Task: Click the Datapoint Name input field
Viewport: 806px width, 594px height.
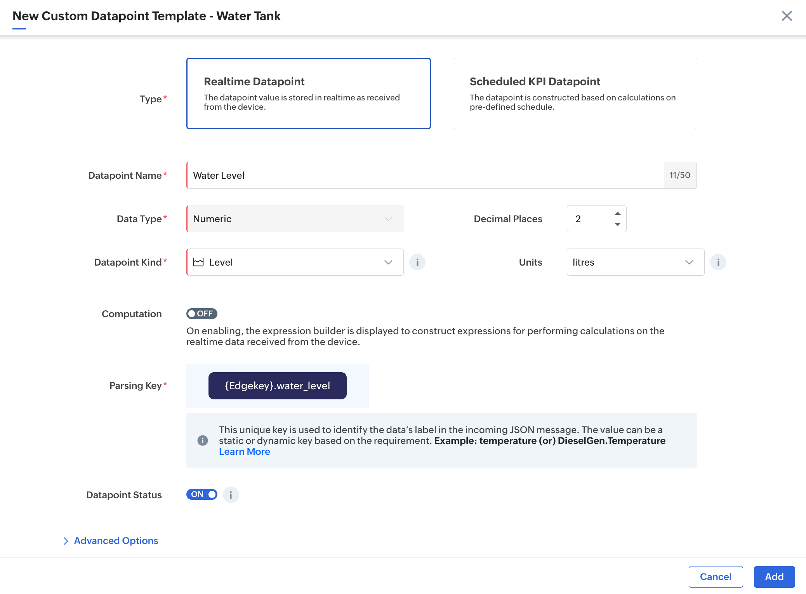Action: [x=425, y=175]
